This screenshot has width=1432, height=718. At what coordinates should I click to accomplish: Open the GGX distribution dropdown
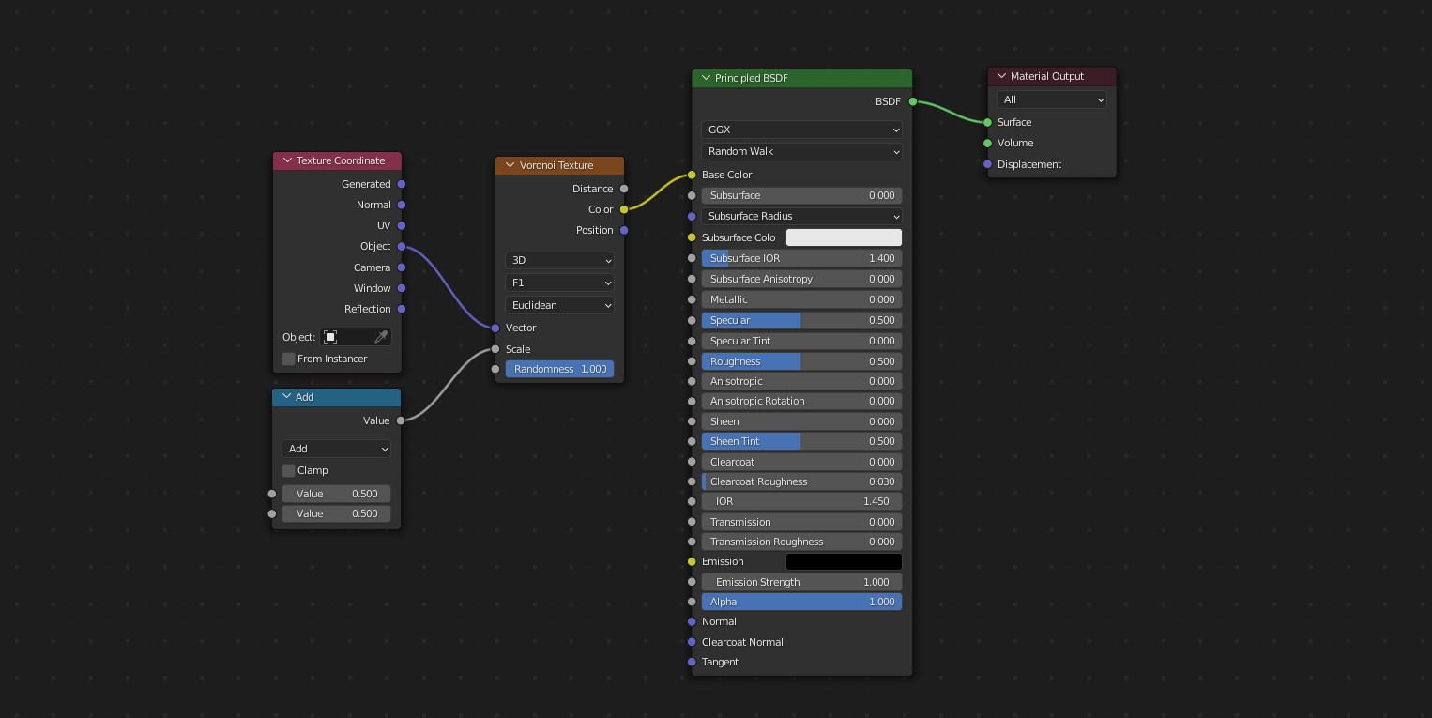[801, 130]
